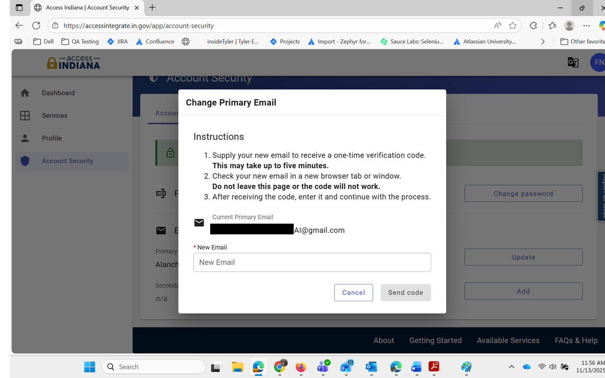Open Dashboard from the sidebar
Viewport: 605px width, 378px height.
pos(58,93)
